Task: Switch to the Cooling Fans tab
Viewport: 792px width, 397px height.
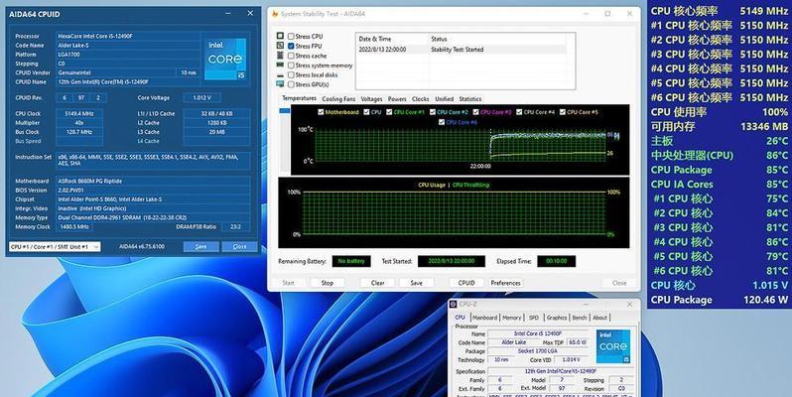Action: tap(338, 99)
